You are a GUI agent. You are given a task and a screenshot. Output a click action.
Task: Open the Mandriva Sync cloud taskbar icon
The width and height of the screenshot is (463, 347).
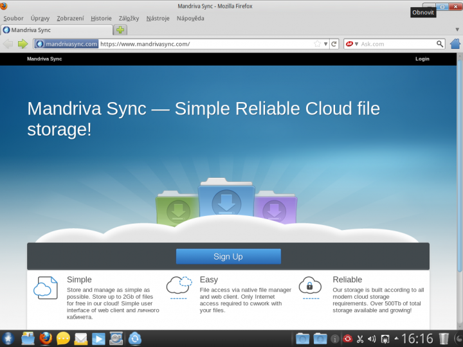point(135,339)
